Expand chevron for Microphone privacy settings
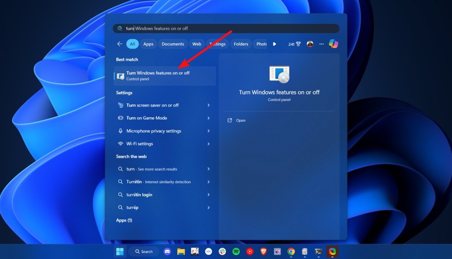 pos(208,131)
